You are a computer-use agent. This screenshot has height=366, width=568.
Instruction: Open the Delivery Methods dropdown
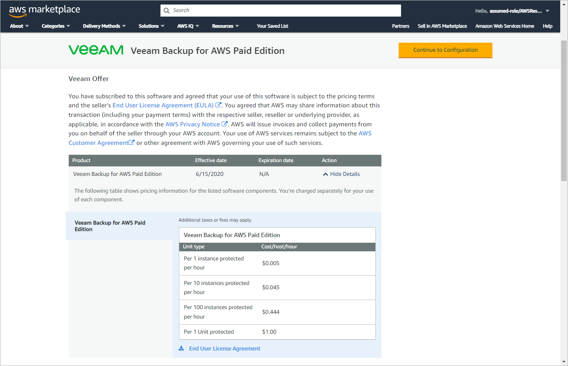click(104, 26)
